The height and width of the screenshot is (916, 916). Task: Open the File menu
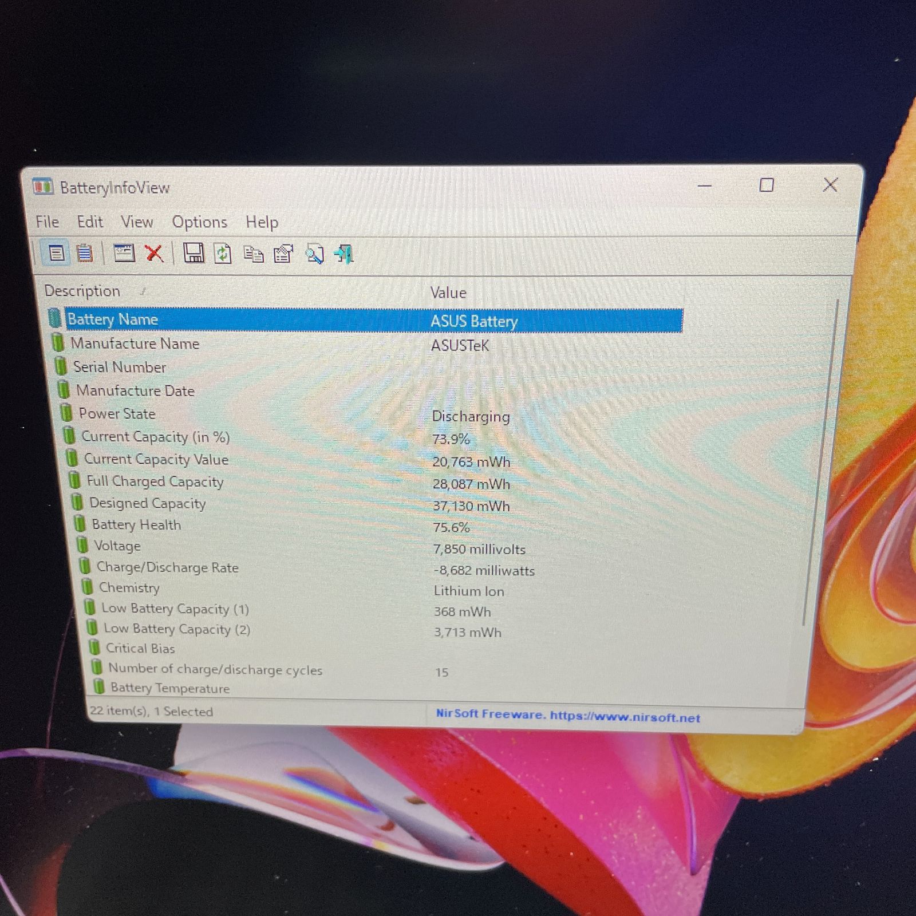47,222
